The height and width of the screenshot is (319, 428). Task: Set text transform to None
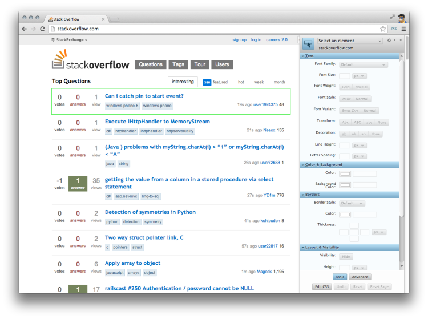point(382,122)
